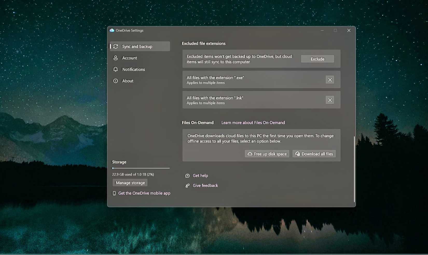Click Download all files button

(x=314, y=154)
